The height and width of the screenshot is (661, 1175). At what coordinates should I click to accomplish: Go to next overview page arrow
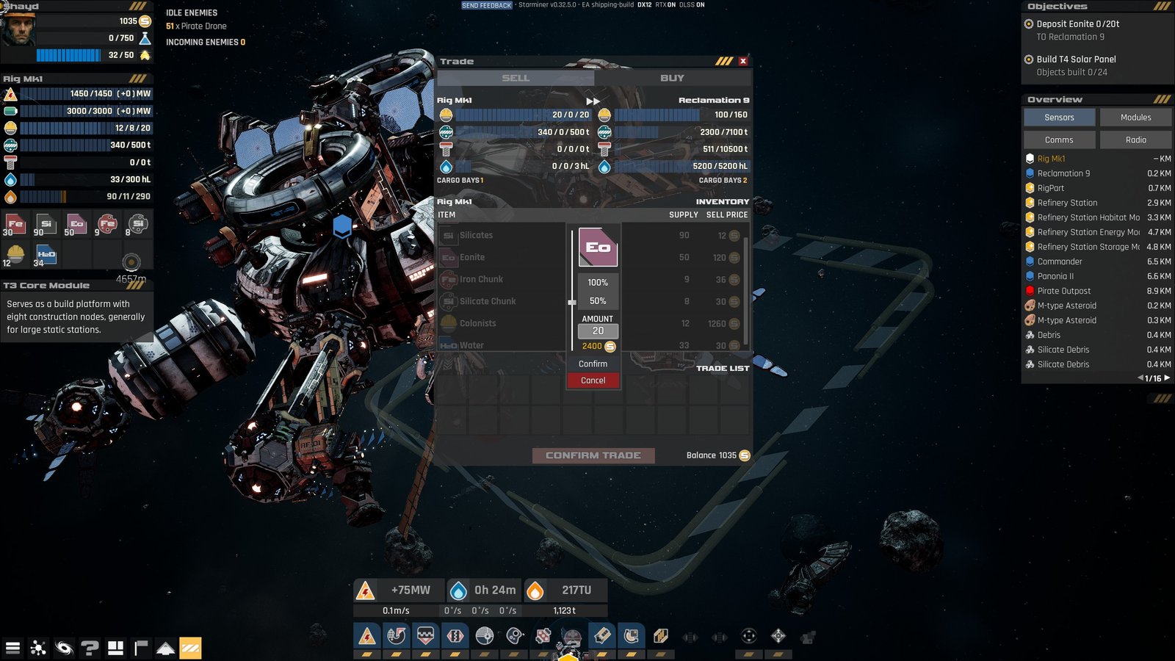[x=1167, y=378]
